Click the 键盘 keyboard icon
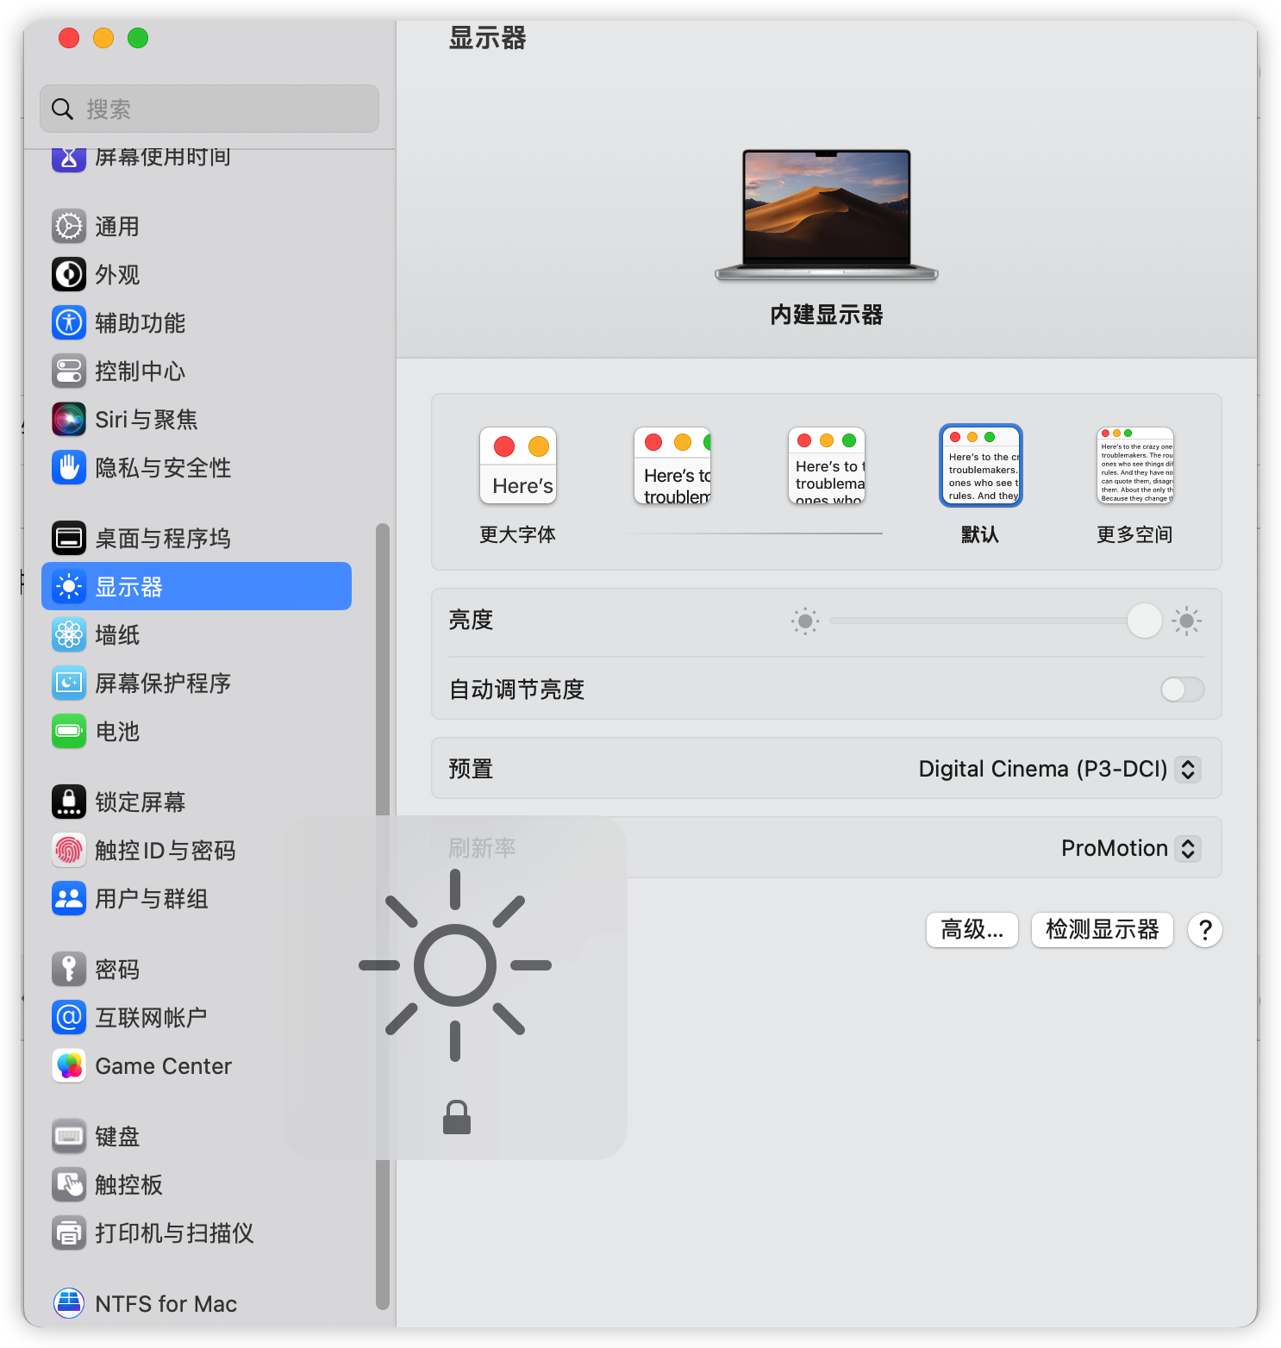 click(69, 1137)
